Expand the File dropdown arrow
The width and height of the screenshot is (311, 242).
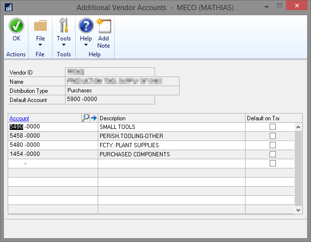(40, 45)
